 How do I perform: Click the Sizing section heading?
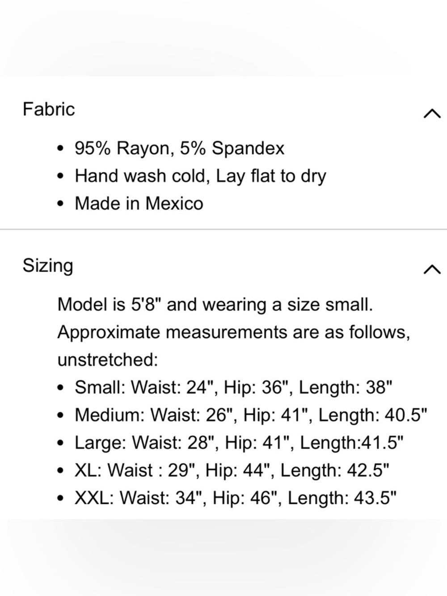point(48,266)
